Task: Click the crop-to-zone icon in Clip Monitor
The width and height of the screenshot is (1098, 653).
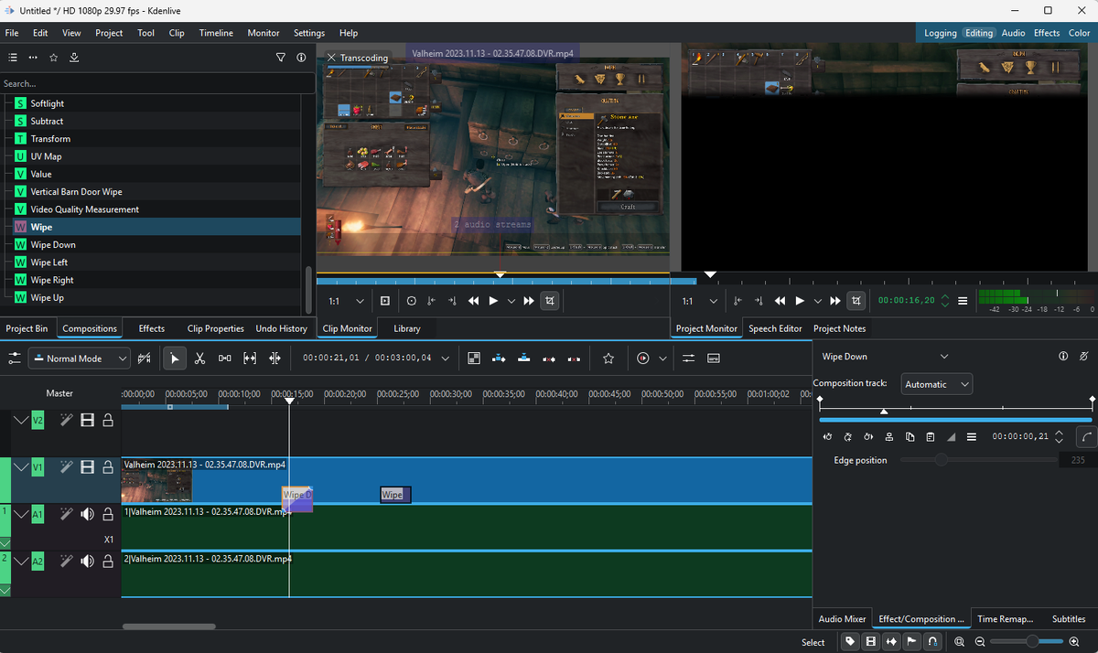Action: coord(549,301)
